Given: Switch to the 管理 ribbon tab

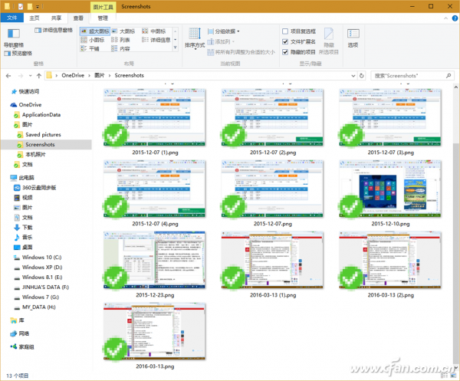Looking at the screenshot, I should tap(103, 18).
